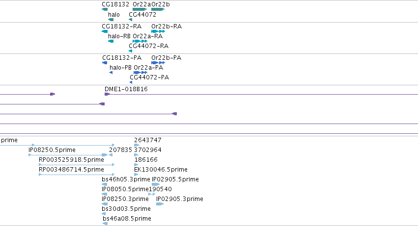Click the halo-RB label text
Viewport: 418px width, 226px height.
(x=119, y=36)
